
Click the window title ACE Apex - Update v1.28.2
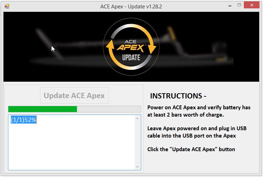coord(131,7)
